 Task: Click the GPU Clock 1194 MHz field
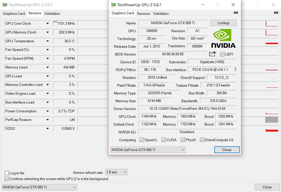point(149,116)
